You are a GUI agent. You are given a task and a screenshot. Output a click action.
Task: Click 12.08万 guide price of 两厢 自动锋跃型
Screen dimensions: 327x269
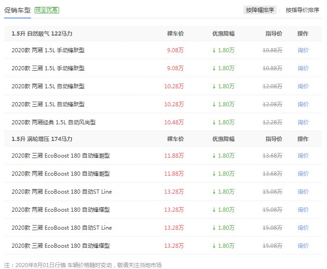(272, 86)
